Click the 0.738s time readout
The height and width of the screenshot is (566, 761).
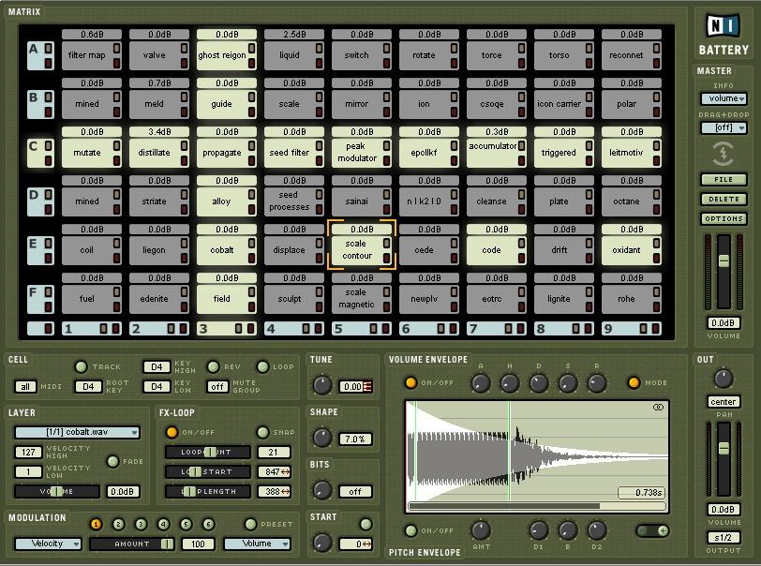[x=641, y=493]
